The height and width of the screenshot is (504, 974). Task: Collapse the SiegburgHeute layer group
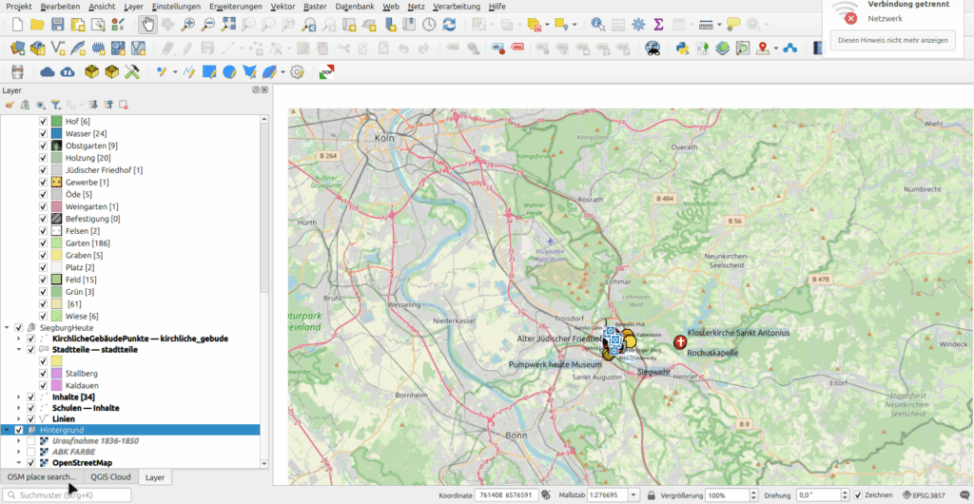click(6, 327)
